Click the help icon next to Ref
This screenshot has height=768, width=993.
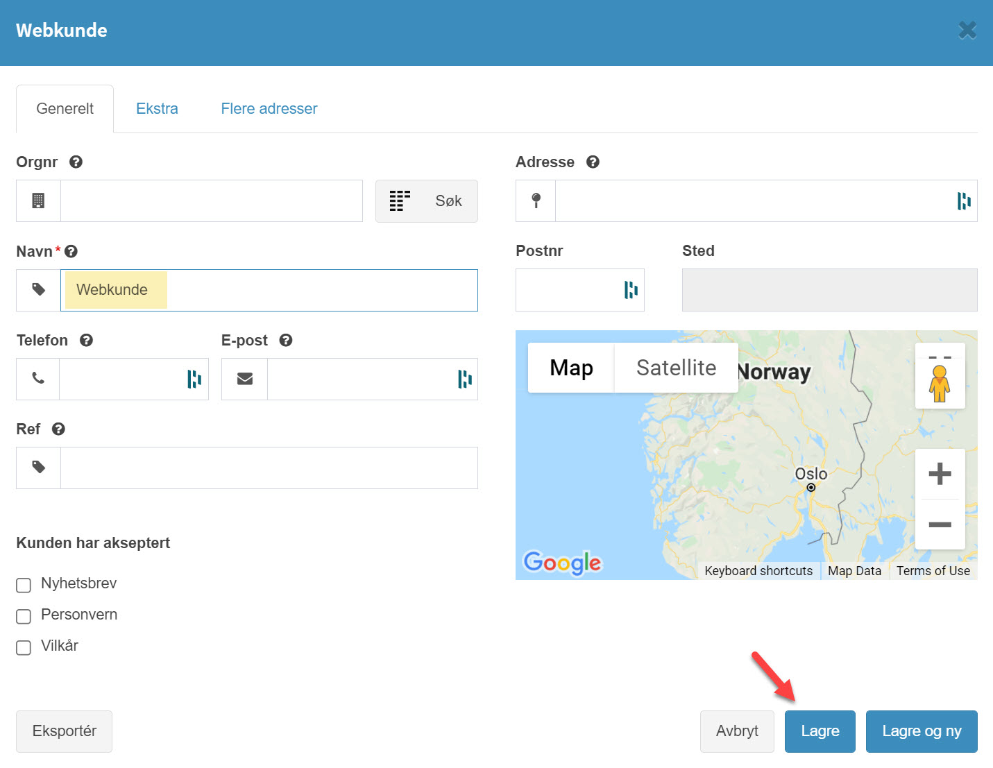click(x=58, y=429)
